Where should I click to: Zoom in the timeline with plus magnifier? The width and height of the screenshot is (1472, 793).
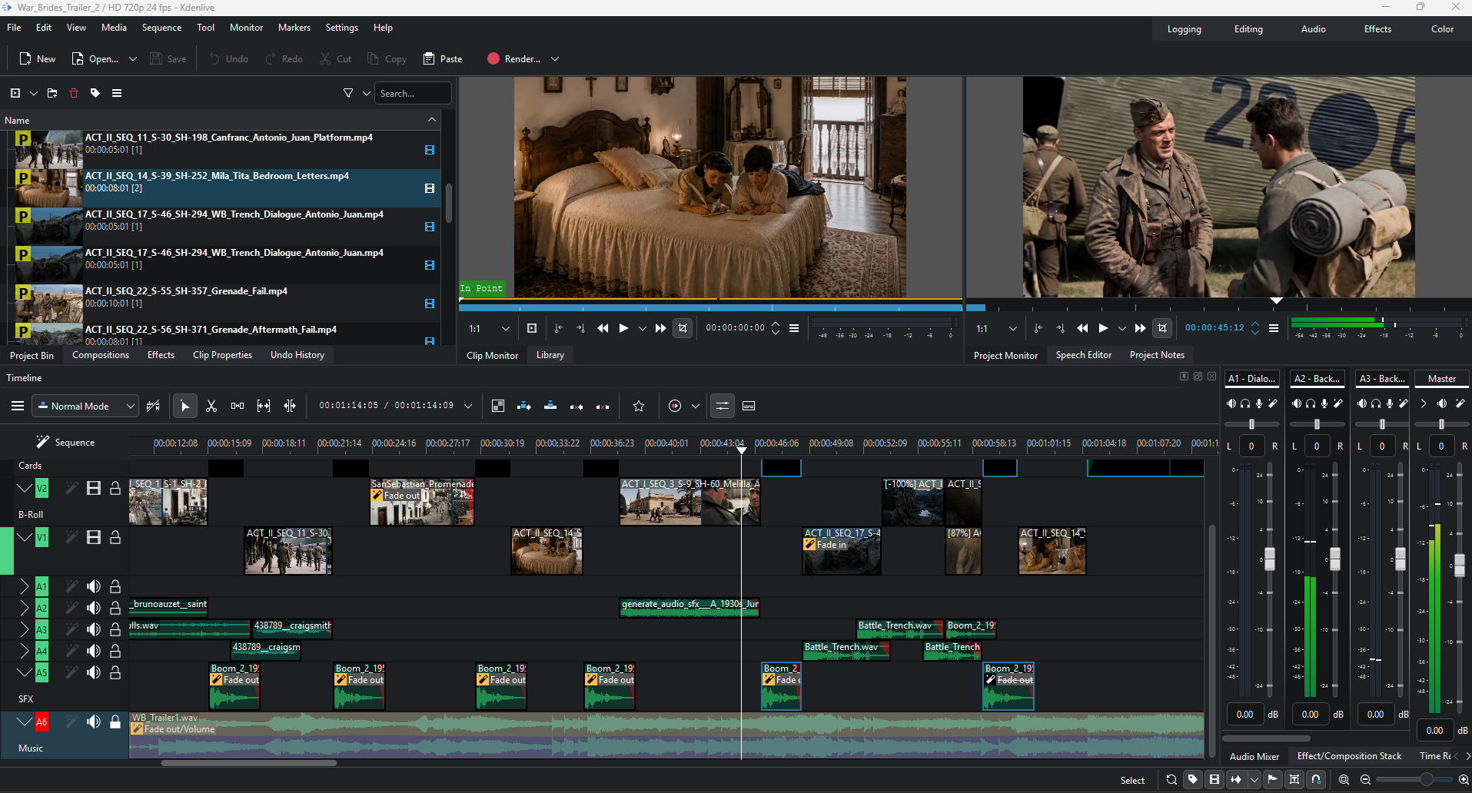[1464, 779]
